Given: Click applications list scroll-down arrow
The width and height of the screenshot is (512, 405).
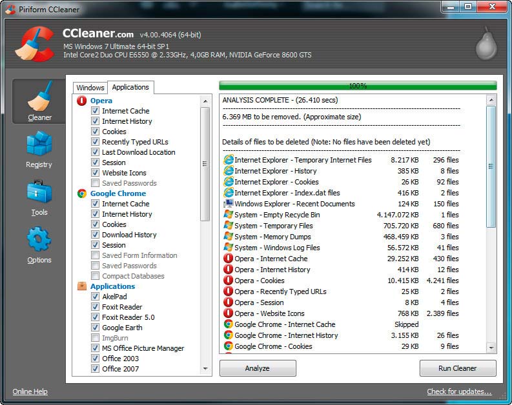Looking at the screenshot, I should 205,369.
